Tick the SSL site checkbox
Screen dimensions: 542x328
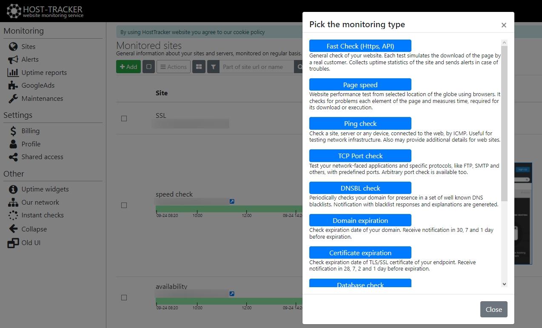pos(124,118)
